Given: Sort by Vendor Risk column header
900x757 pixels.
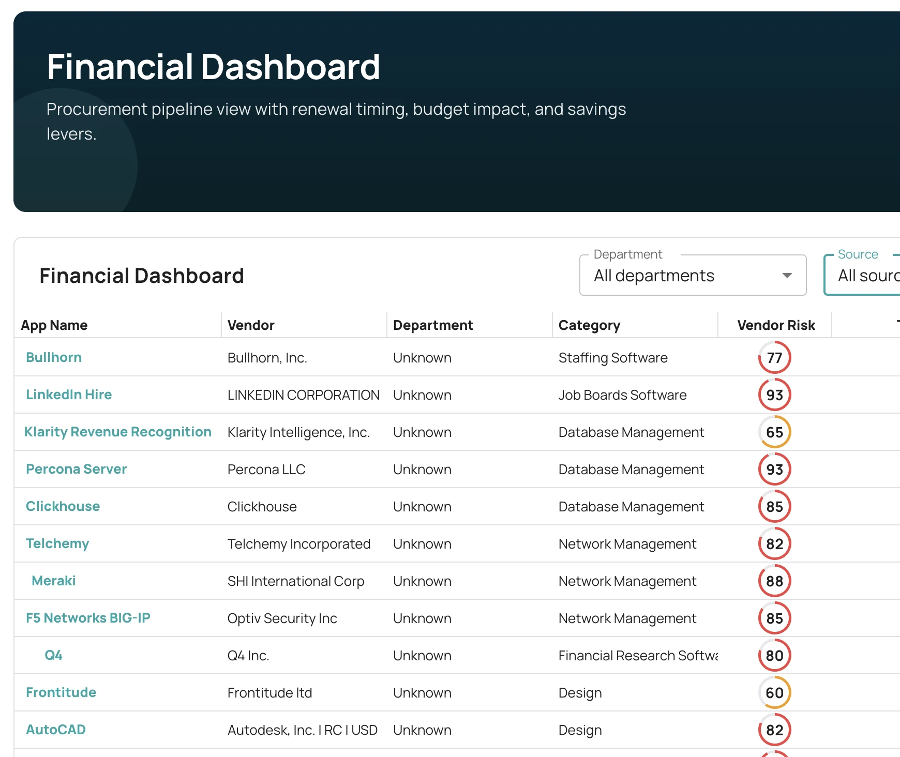Looking at the screenshot, I should tap(776, 325).
